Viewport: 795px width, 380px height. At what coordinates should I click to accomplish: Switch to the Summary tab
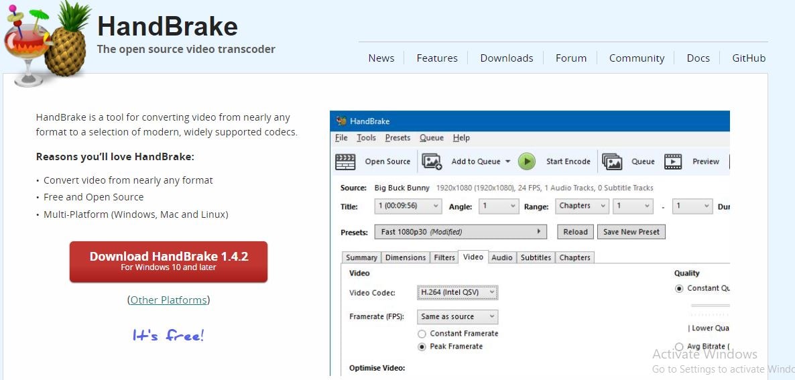(361, 257)
